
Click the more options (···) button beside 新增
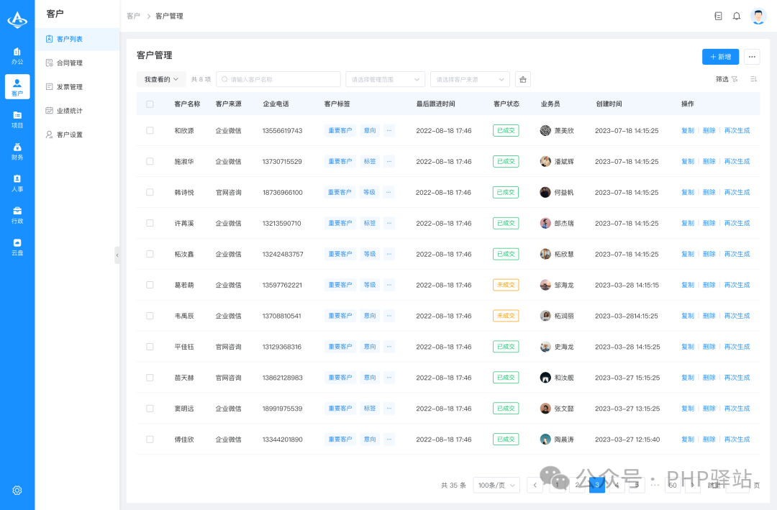[752, 57]
